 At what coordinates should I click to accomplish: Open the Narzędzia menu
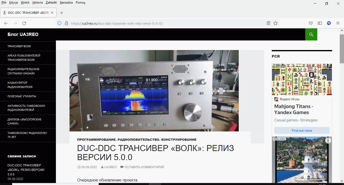click(x=66, y=3)
